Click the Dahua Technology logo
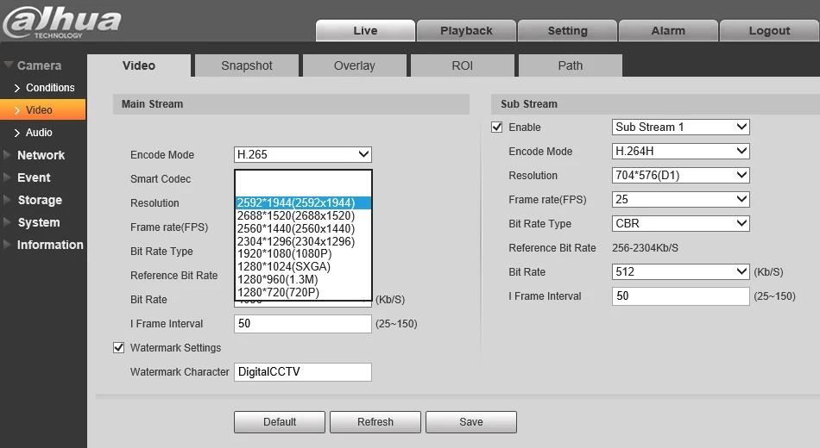This screenshot has height=448, width=820. click(x=61, y=22)
